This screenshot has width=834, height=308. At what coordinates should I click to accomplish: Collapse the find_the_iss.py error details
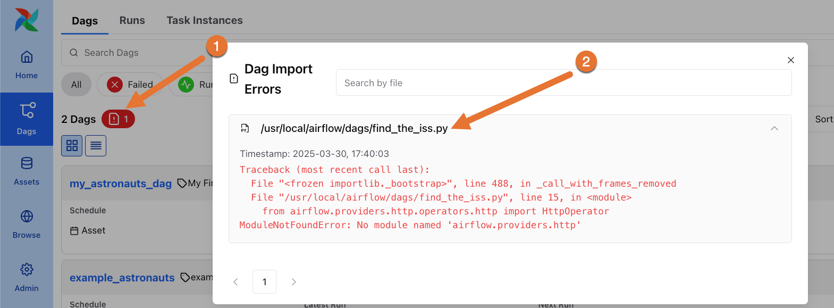coord(774,128)
